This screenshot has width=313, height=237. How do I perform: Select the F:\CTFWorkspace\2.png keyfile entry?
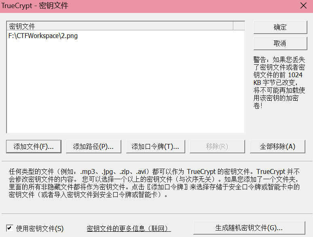pos(43,36)
